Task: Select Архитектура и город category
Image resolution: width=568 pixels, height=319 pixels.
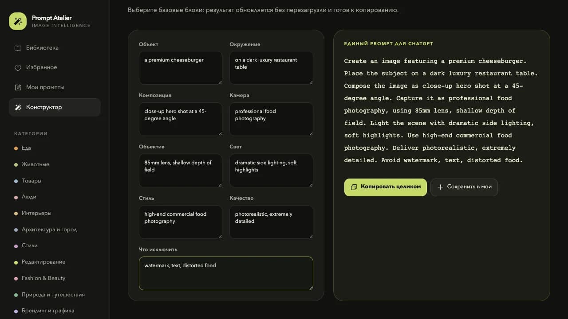Action: (x=55, y=230)
